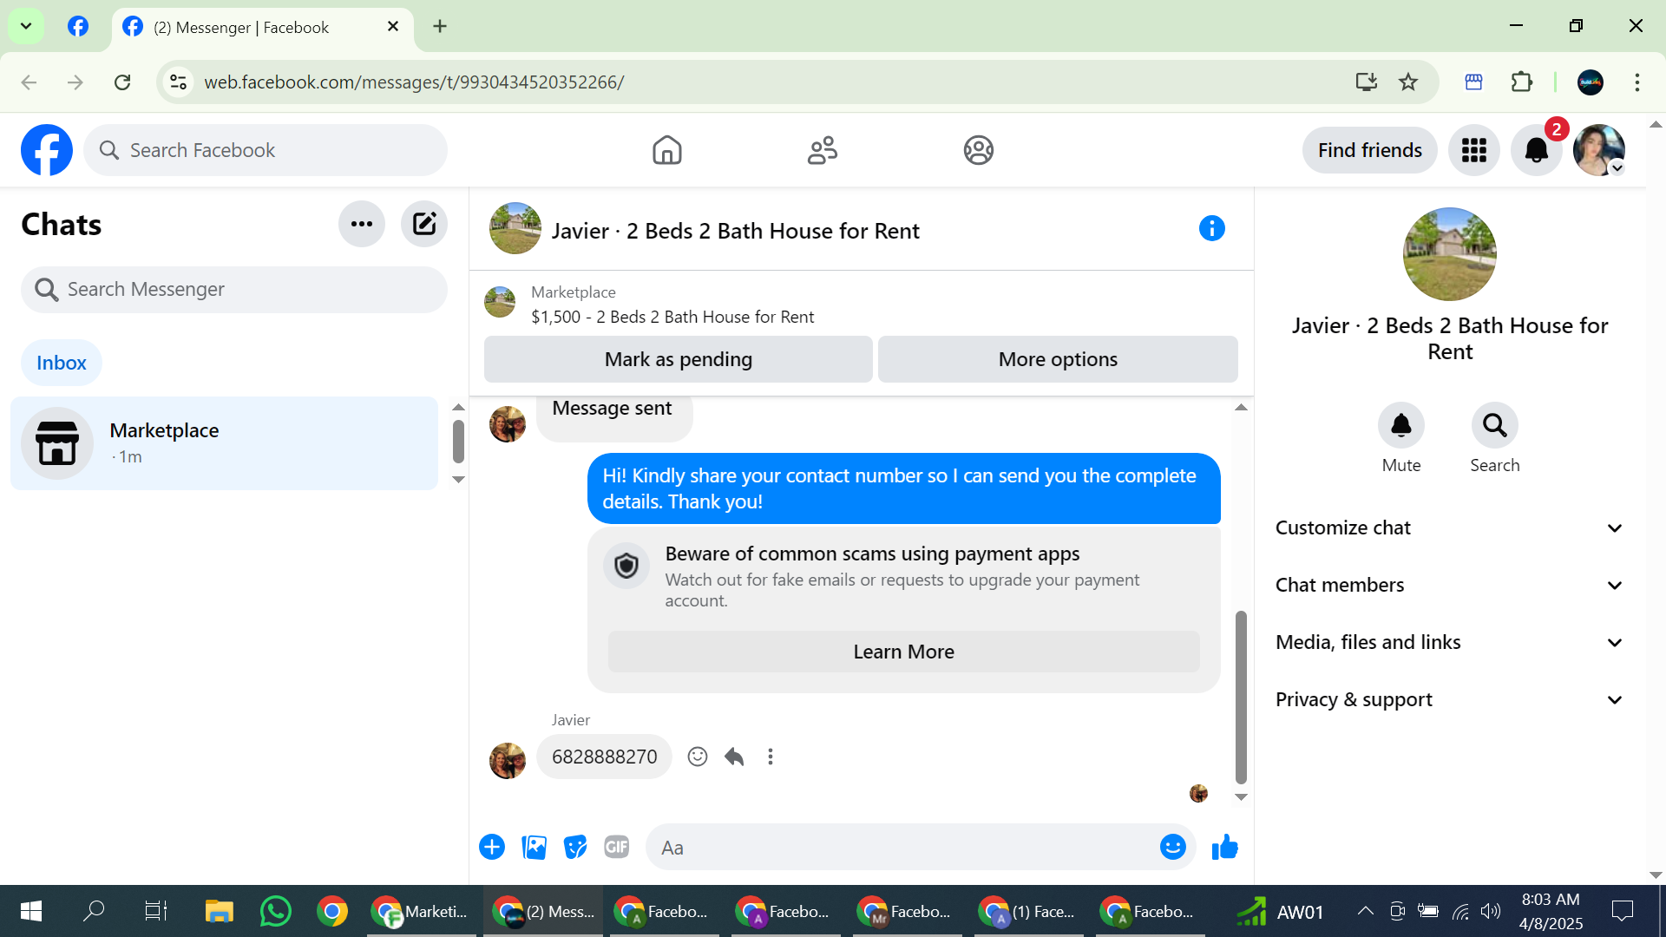
Task: Click the Mark as pending button
Action: [678, 359]
